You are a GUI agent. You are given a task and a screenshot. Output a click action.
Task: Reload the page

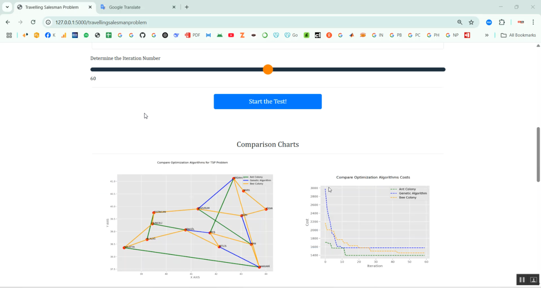tap(33, 22)
